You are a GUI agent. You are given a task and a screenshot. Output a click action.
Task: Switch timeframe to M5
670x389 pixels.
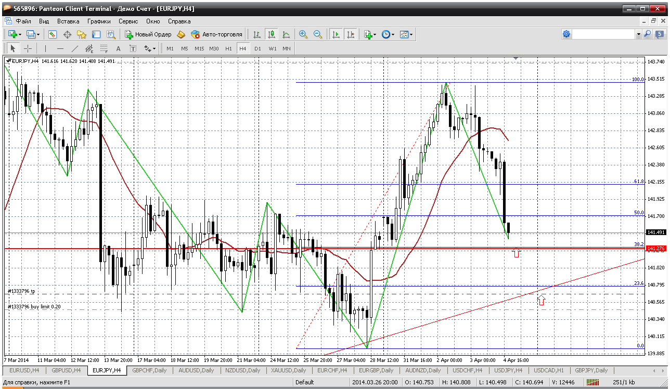pyautogui.click(x=185, y=48)
